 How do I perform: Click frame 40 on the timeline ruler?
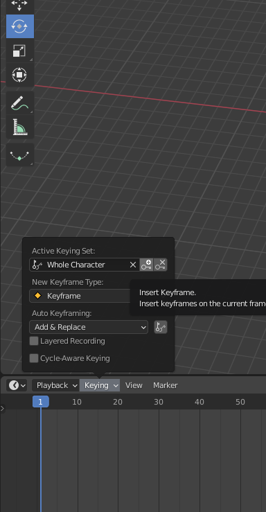pyautogui.click(x=199, y=402)
